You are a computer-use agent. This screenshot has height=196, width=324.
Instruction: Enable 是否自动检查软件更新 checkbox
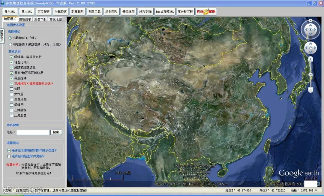(x=9, y=156)
